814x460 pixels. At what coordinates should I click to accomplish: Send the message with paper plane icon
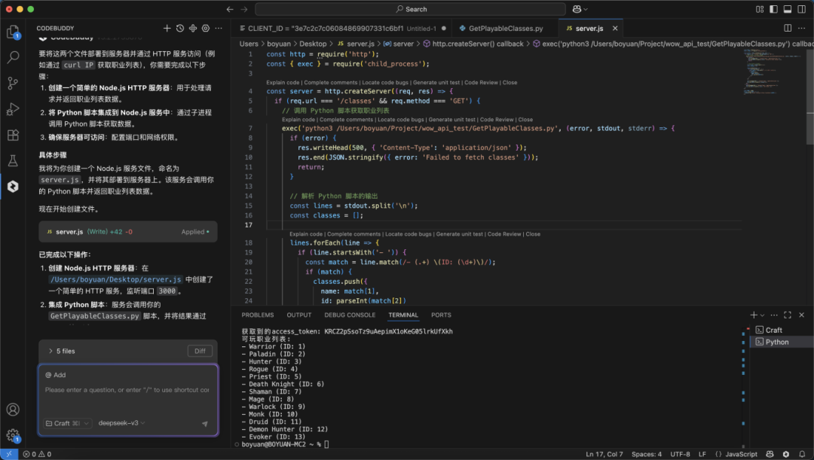205,424
